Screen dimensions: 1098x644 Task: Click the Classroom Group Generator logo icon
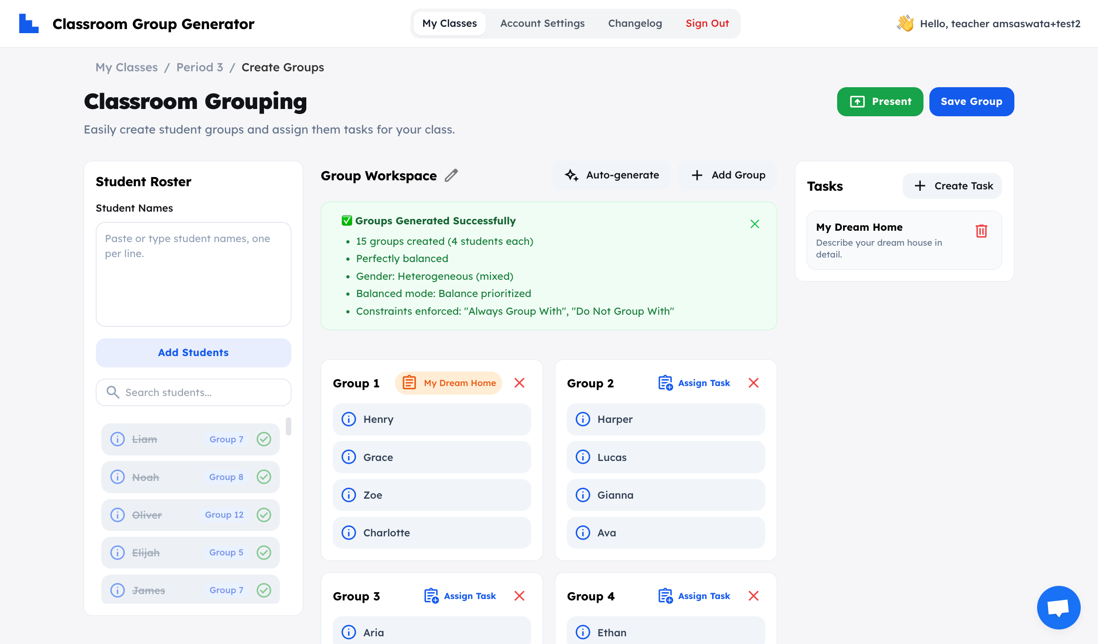click(29, 24)
